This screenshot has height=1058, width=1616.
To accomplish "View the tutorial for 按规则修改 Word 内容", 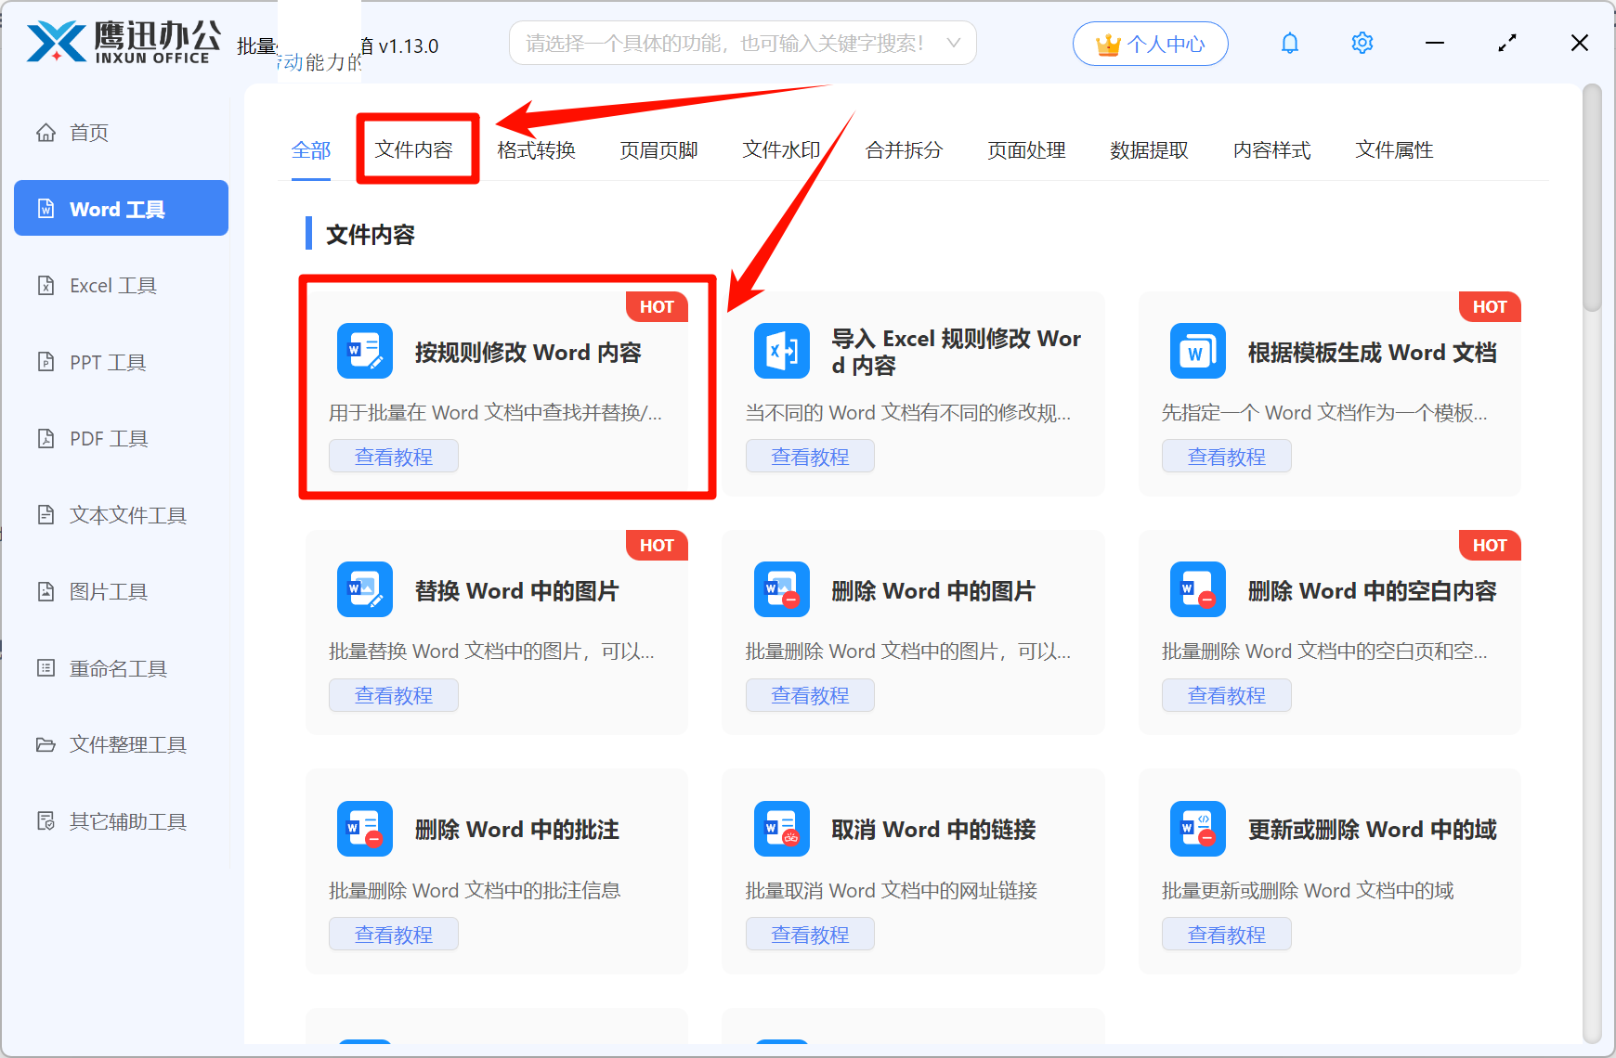I will click(x=393, y=456).
